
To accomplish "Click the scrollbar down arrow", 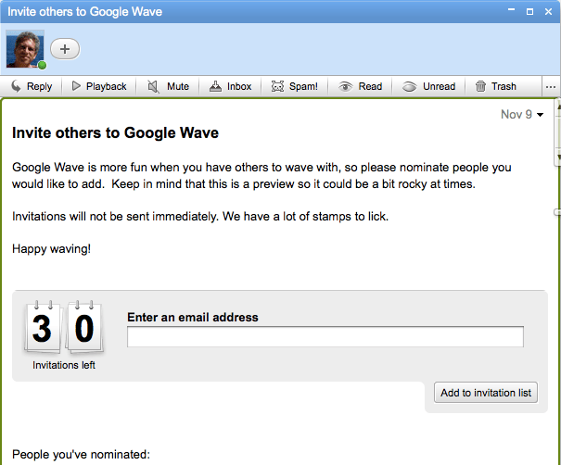I will (x=557, y=158).
